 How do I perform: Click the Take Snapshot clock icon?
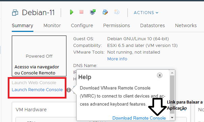pyautogui.click(x=117, y=12)
